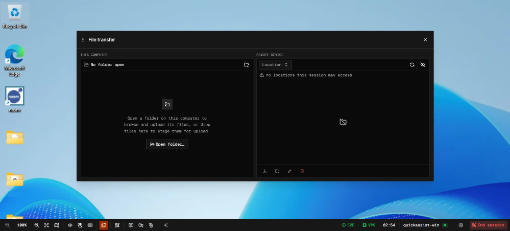Viewport: 510px width, 231px height.
Task: Click the REMOTE DEVICE heading
Action: click(x=270, y=55)
